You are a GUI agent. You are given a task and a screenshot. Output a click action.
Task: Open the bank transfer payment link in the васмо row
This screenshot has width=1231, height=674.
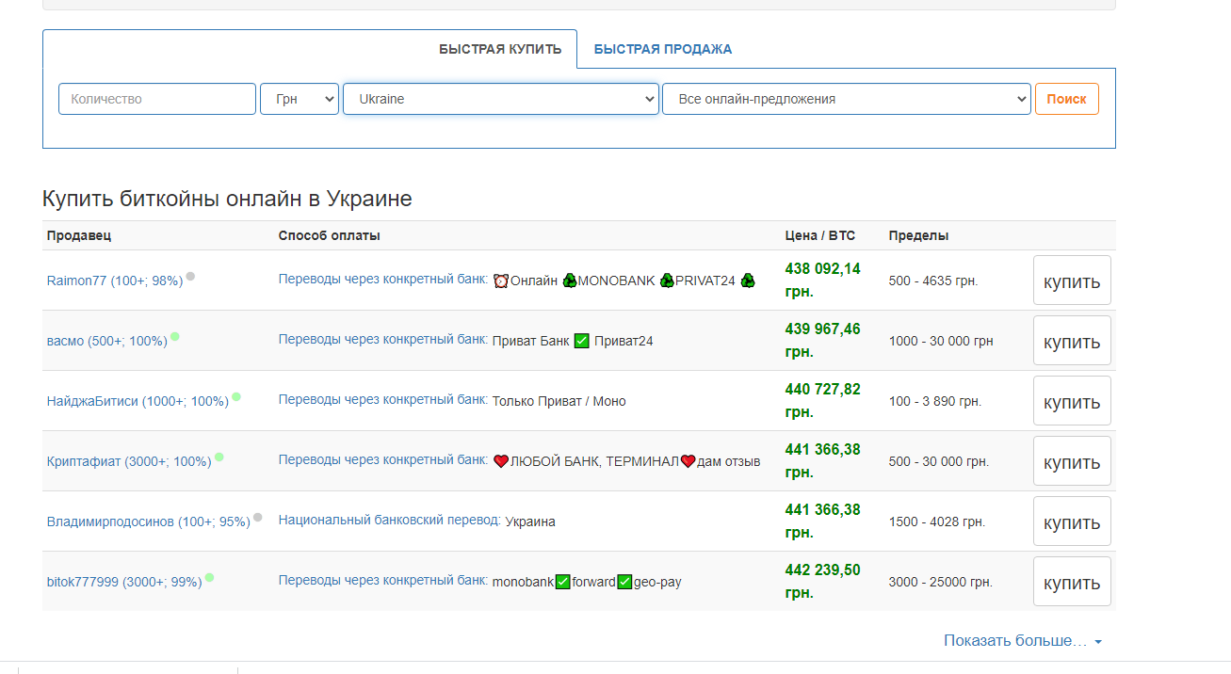(383, 339)
